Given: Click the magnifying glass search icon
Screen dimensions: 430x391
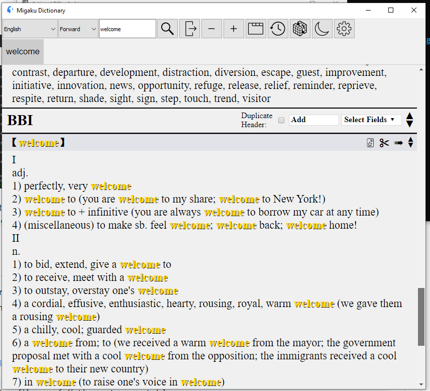Looking at the screenshot, I should tap(167, 29).
